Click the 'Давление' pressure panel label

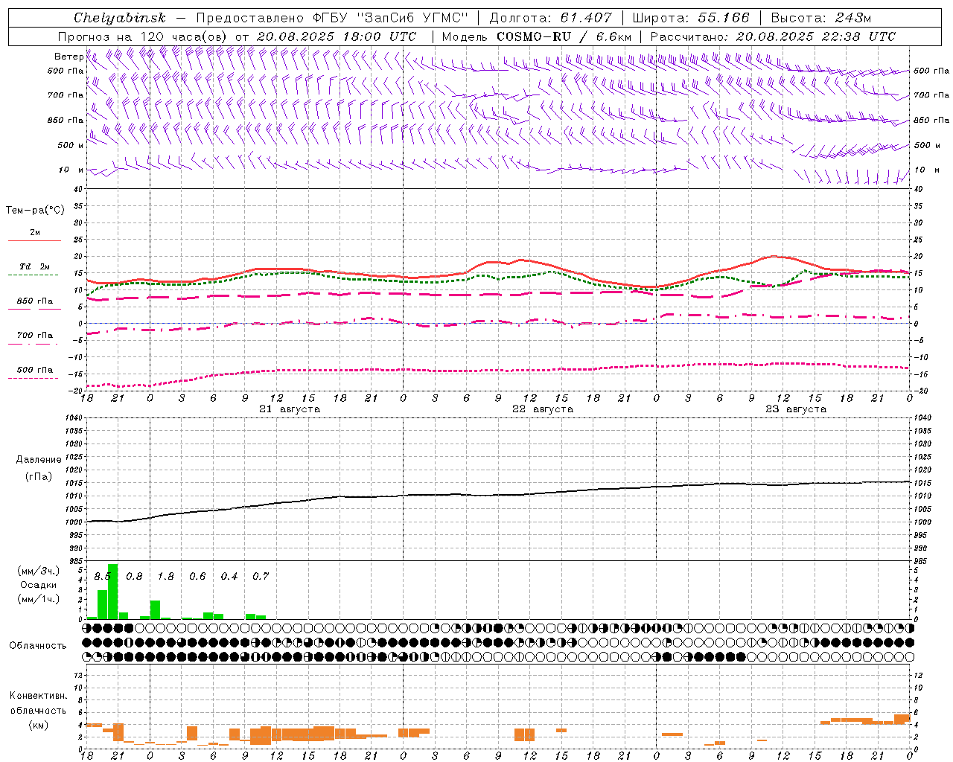pyautogui.click(x=39, y=460)
